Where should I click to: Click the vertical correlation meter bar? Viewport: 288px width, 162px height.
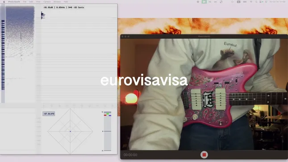(108, 131)
